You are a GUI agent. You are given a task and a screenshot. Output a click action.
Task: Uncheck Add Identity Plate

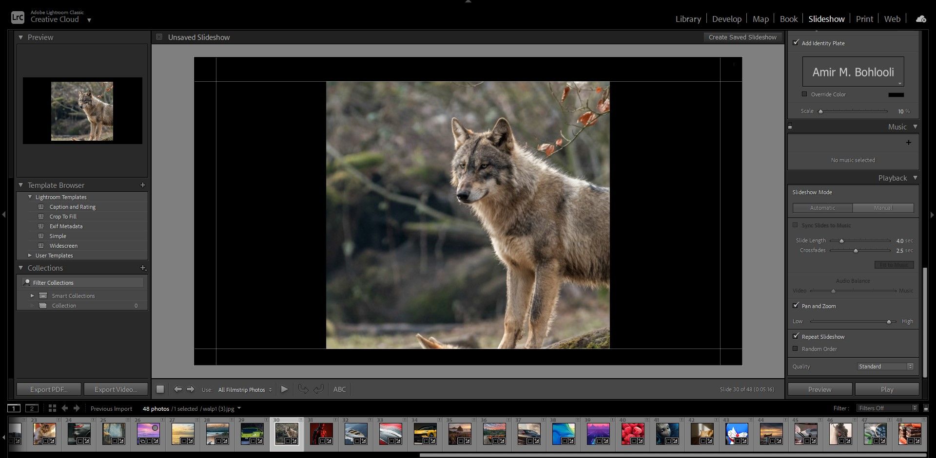pyautogui.click(x=796, y=43)
